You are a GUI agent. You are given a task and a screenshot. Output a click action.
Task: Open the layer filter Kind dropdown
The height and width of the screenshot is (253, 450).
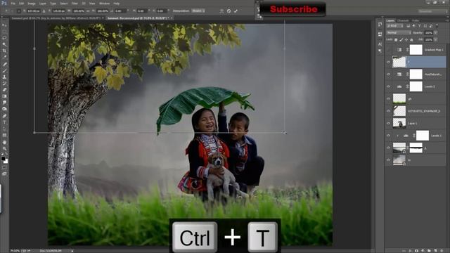[395, 26]
